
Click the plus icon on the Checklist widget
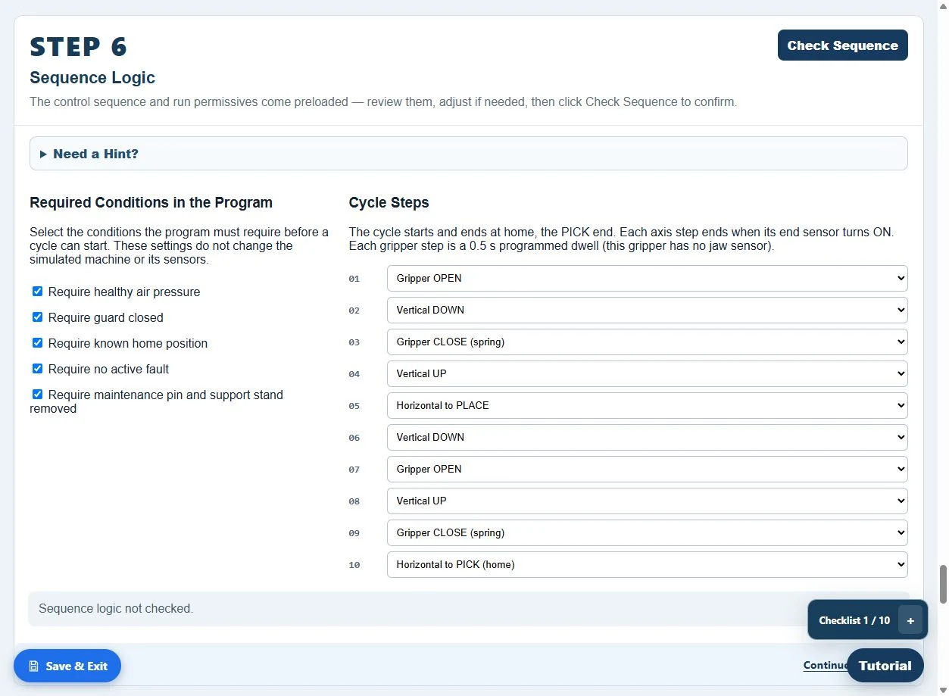coord(910,620)
